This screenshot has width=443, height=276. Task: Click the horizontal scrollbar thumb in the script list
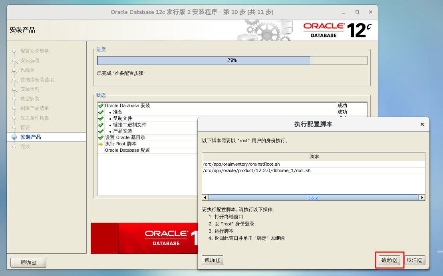click(x=313, y=198)
